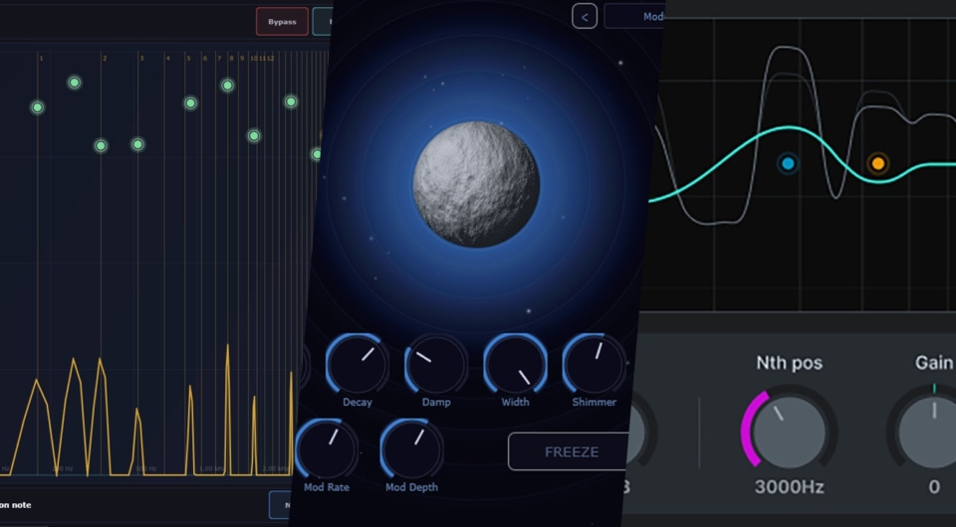Click the Nth pos knob with magenta ring
Screen dimensions: 956x527
(x=789, y=431)
